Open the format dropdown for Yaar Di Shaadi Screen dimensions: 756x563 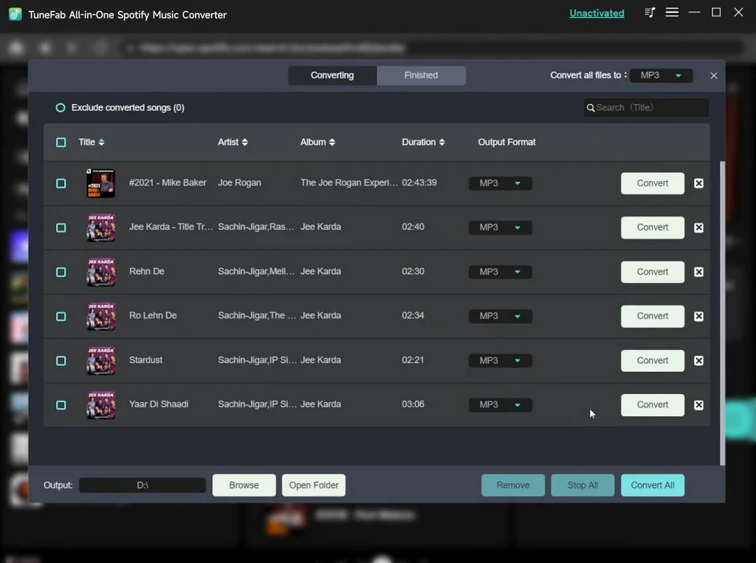click(500, 405)
